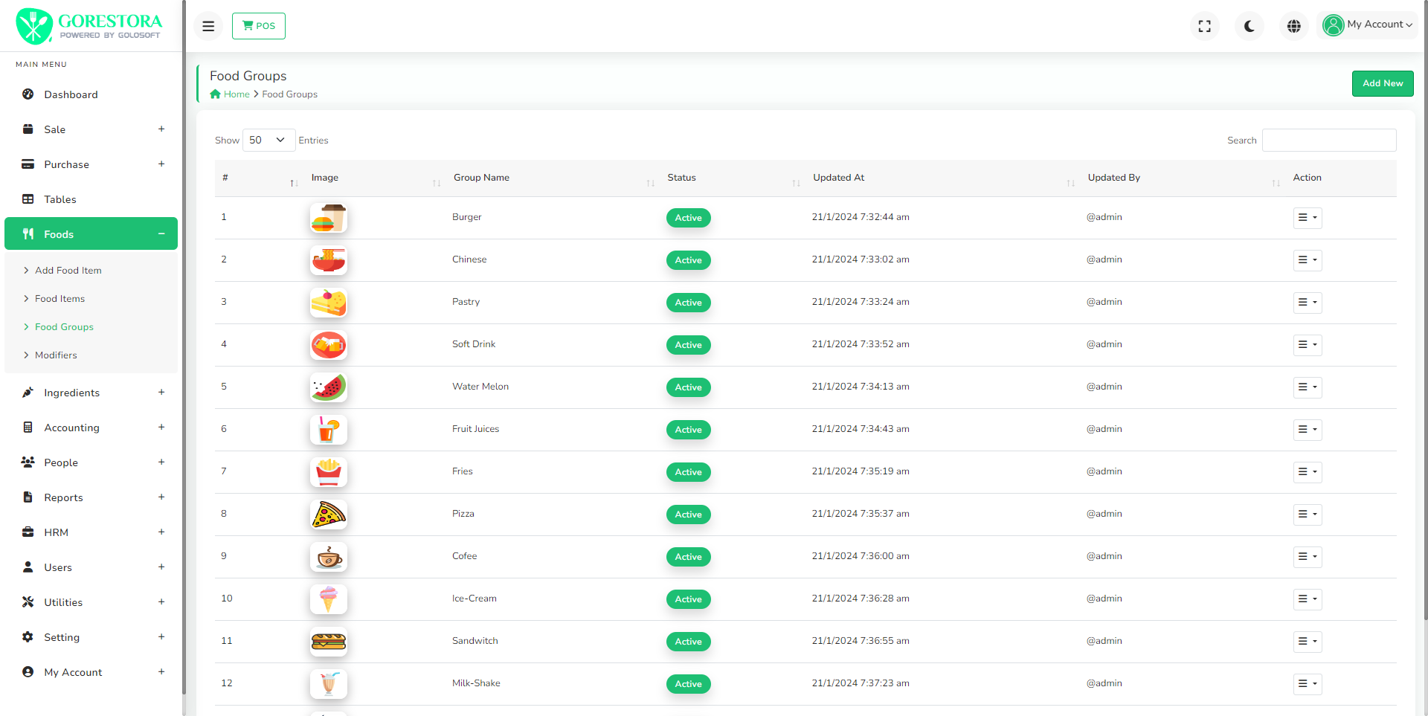Expand the Purchase sidebar menu
Image resolution: width=1428 pixels, height=716 pixels.
point(91,164)
